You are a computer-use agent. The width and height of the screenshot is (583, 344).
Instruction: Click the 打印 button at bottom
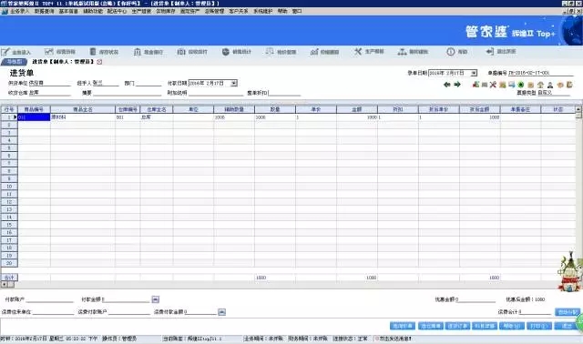tap(538, 326)
